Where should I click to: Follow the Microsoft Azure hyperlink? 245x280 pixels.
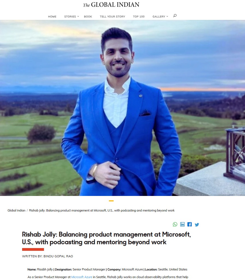82,277
